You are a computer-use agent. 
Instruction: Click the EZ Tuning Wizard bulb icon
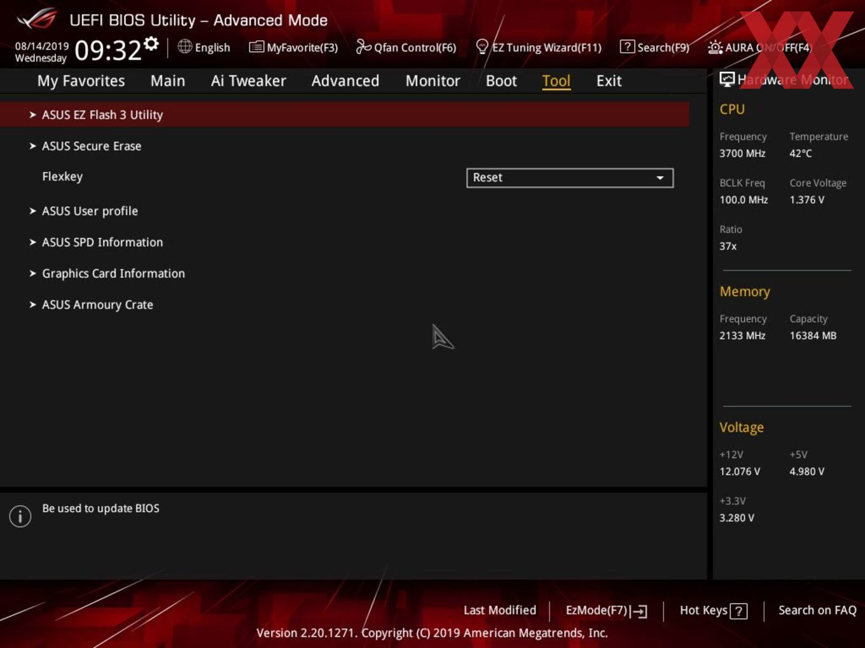pyautogui.click(x=482, y=47)
